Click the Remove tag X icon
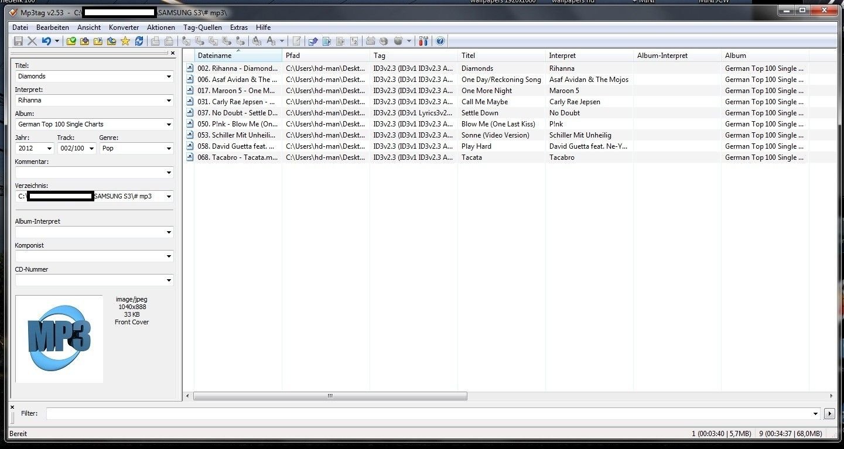Screen dimensions: 844x449 (x=32, y=41)
